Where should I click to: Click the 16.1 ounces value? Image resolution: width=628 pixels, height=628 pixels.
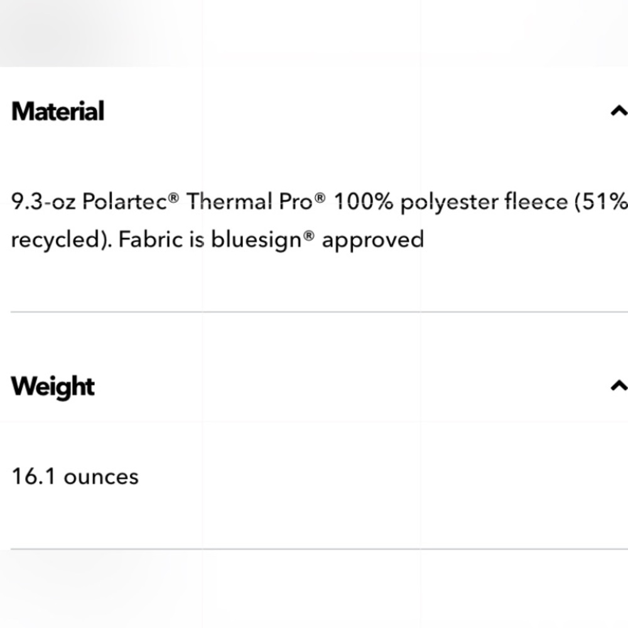[x=75, y=477]
